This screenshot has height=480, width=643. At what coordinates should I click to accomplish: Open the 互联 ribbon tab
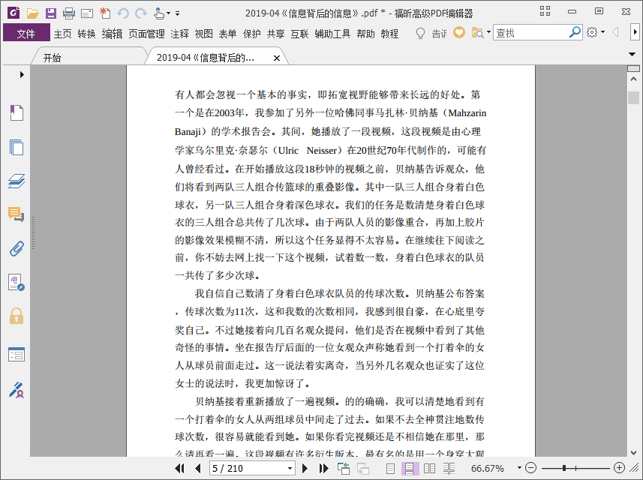tap(299, 34)
